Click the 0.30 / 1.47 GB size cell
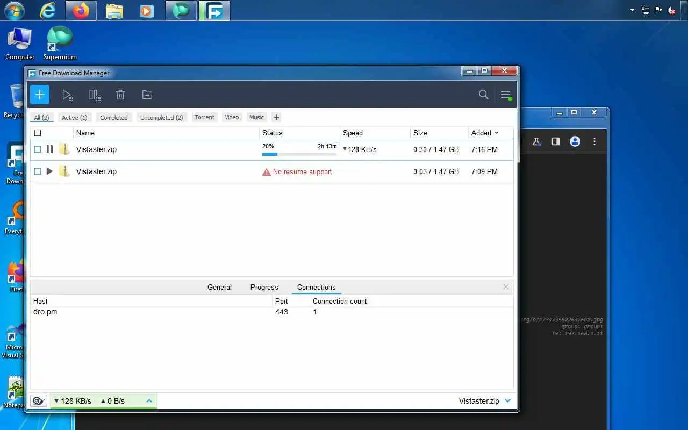688x430 pixels. [436, 149]
